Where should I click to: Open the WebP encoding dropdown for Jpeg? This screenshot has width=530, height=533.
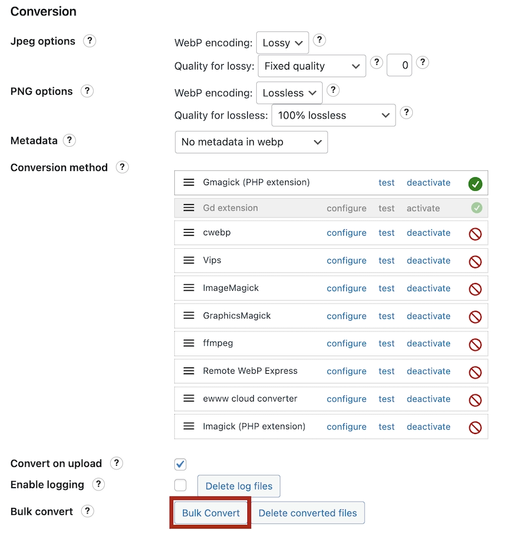(282, 42)
